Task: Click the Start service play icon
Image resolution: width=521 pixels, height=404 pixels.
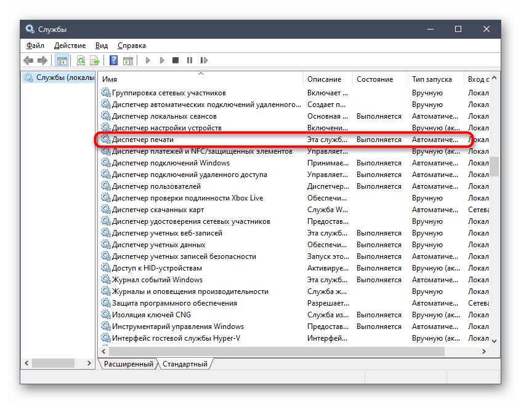Action: point(148,60)
